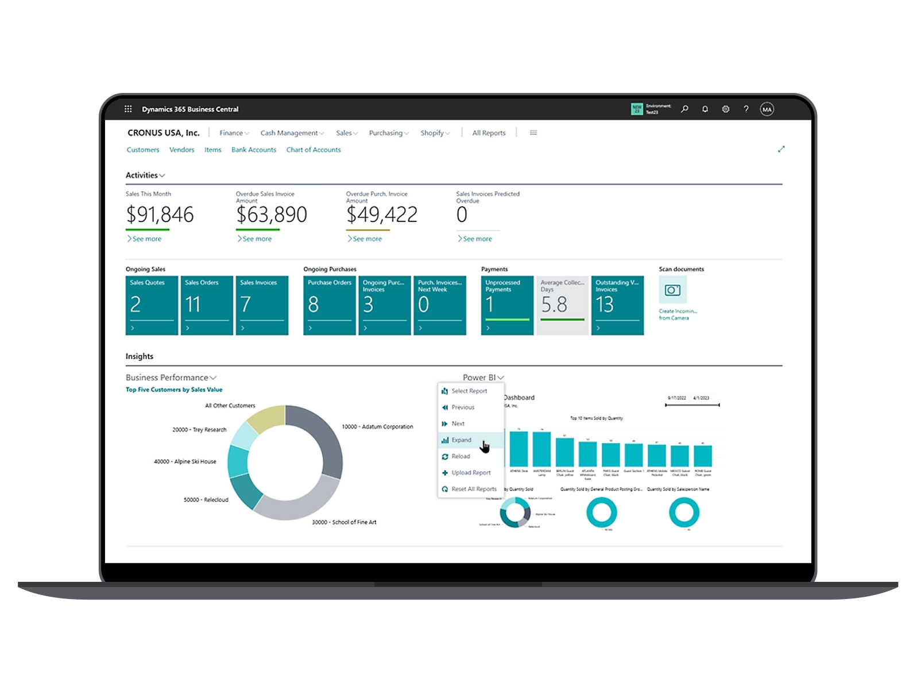Click the tallest bar in Top 10 Items chart
Image resolution: width=917 pixels, height=692 pixels.
point(519,449)
